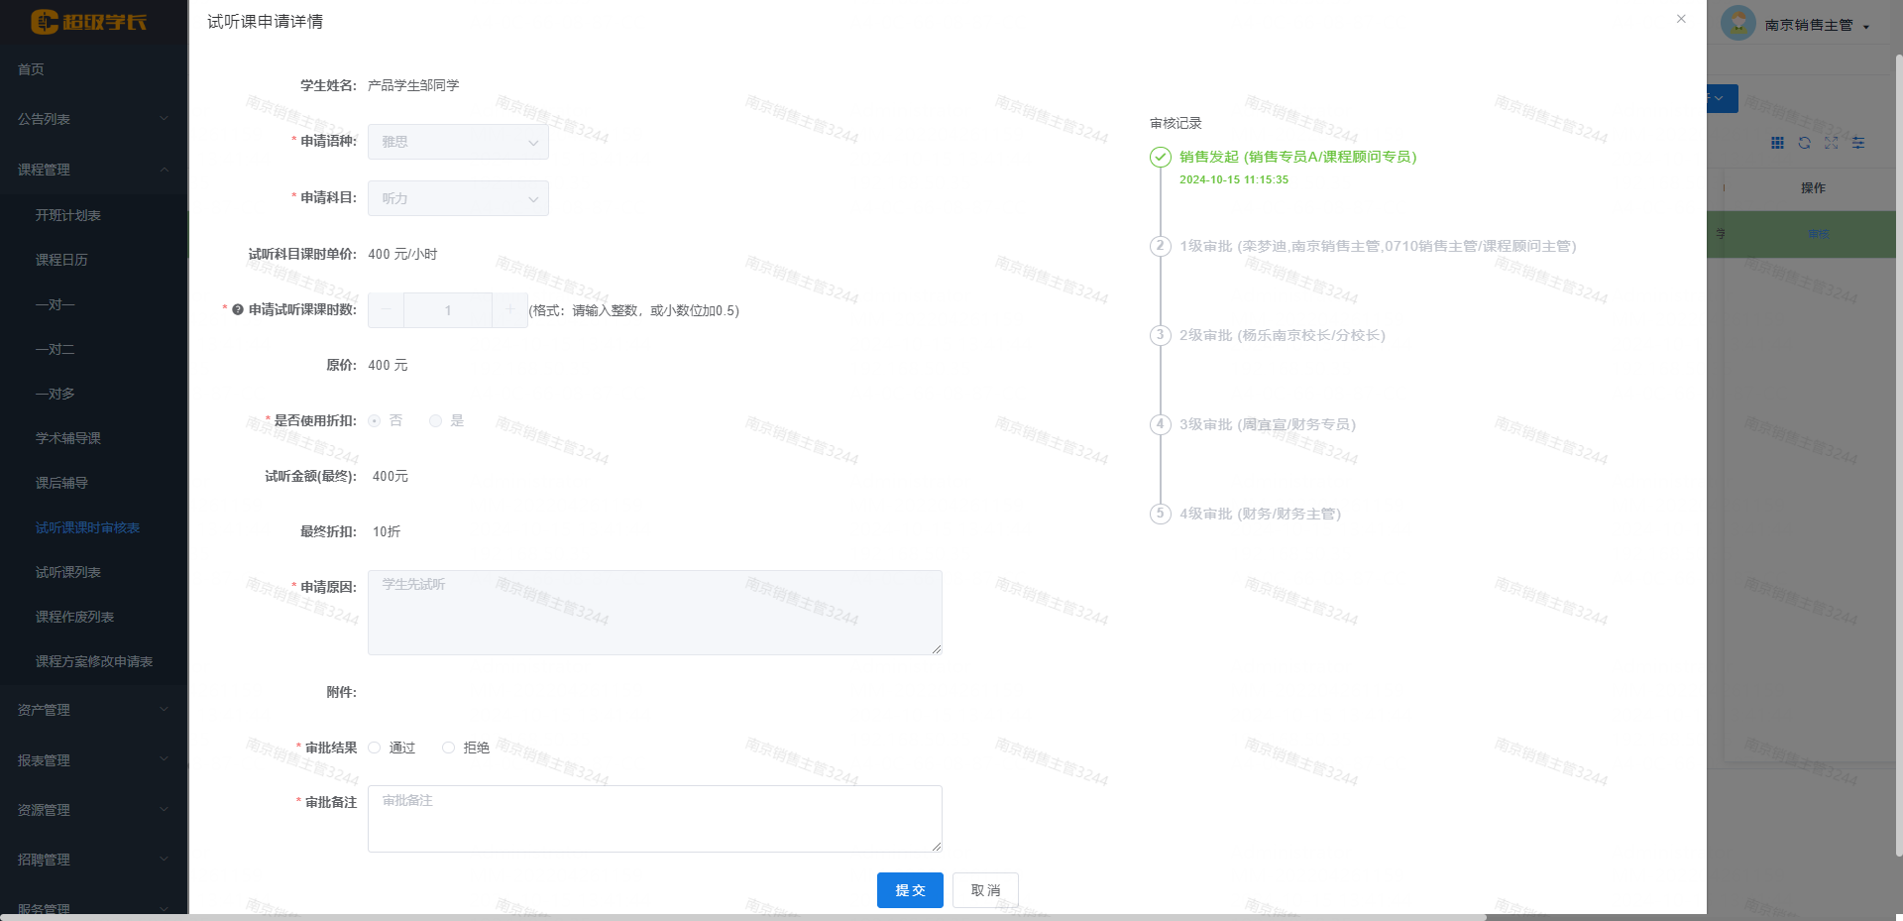The width and height of the screenshot is (1903, 921).
Task: Open 试听课列表 in the sidebar
Action: (68, 572)
